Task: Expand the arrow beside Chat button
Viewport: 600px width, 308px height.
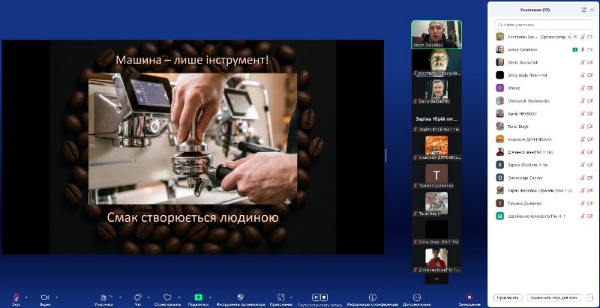Action: tap(148, 297)
